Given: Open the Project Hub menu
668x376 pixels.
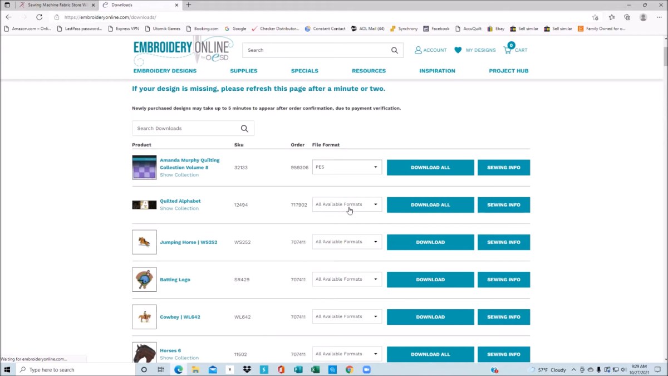Looking at the screenshot, I should pyautogui.click(x=509, y=71).
